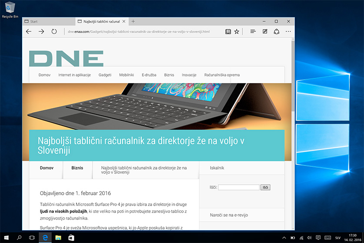Click the bold text ljudi na visokih položajih
Screen dimensions: 364x243
click(x=63, y=211)
